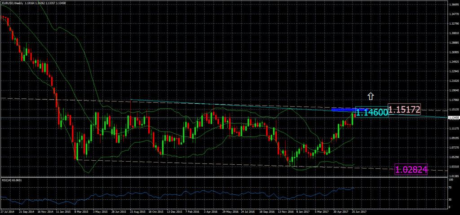Image resolution: width=460 pixels, height=215 pixels.
Task: Select the 1.02824 magenta price label
Action: [411, 169]
